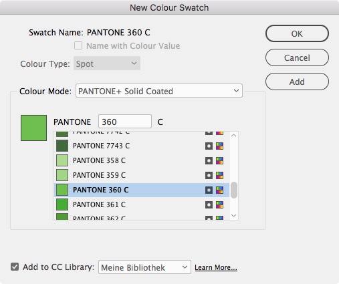This screenshot has width=339, height=284.
Task: Click colour mode icon for PANTONE 358 C
Action: [x=219, y=160]
